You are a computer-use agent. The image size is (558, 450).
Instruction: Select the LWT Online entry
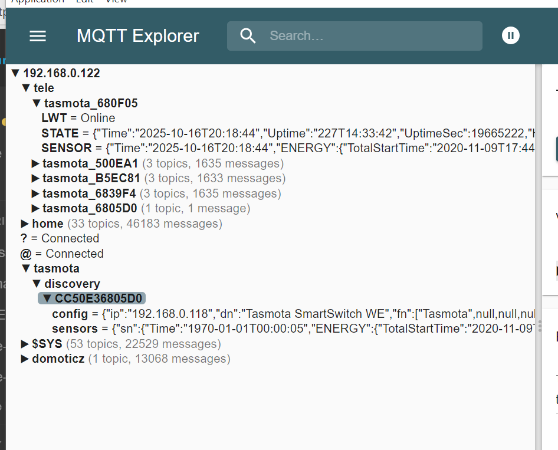click(78, 119)
